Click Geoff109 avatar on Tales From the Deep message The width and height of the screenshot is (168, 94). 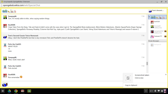[x=5, y=26]
